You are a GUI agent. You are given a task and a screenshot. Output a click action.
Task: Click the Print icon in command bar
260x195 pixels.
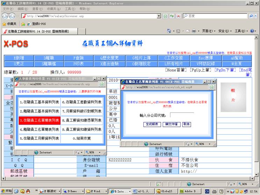click(194, 31)
